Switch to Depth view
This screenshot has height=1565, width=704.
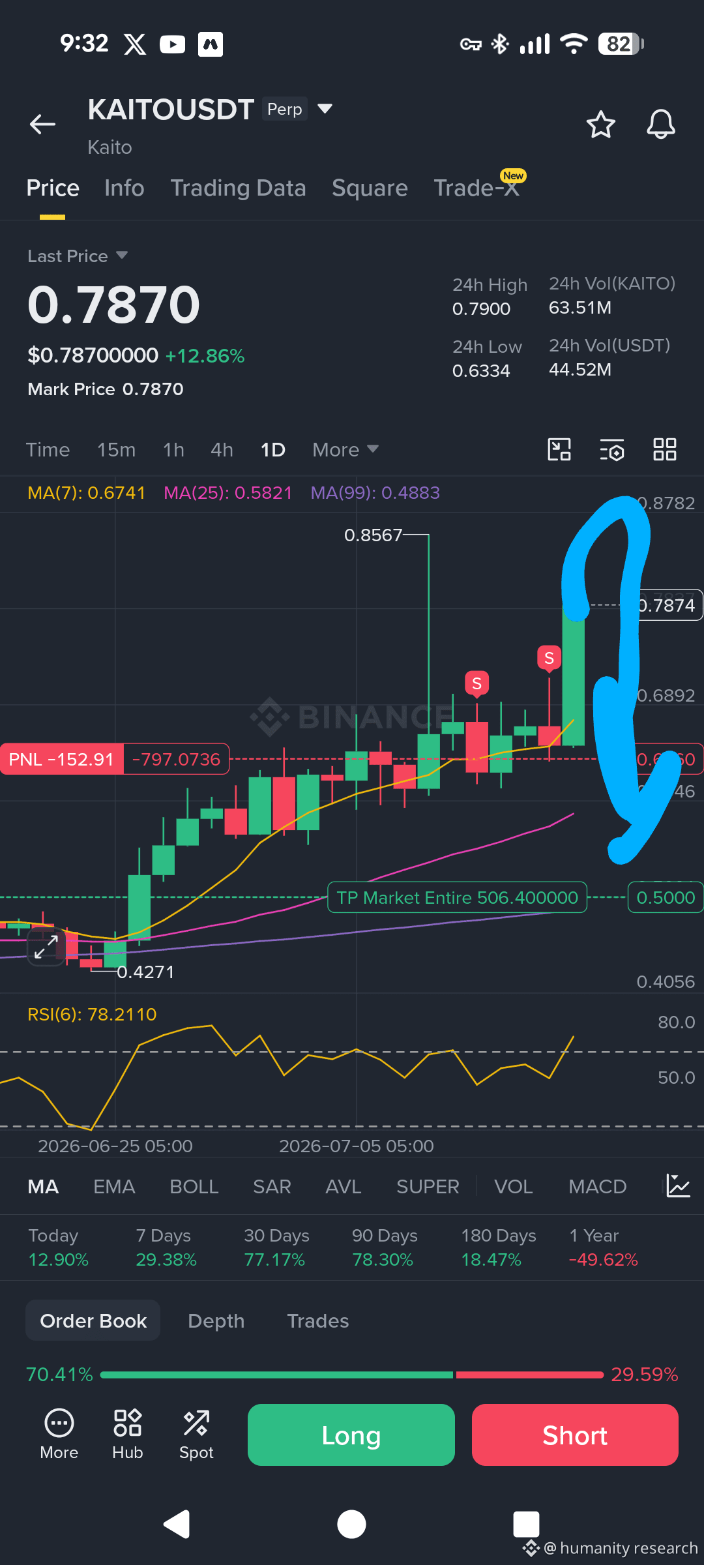point(216,1320)
